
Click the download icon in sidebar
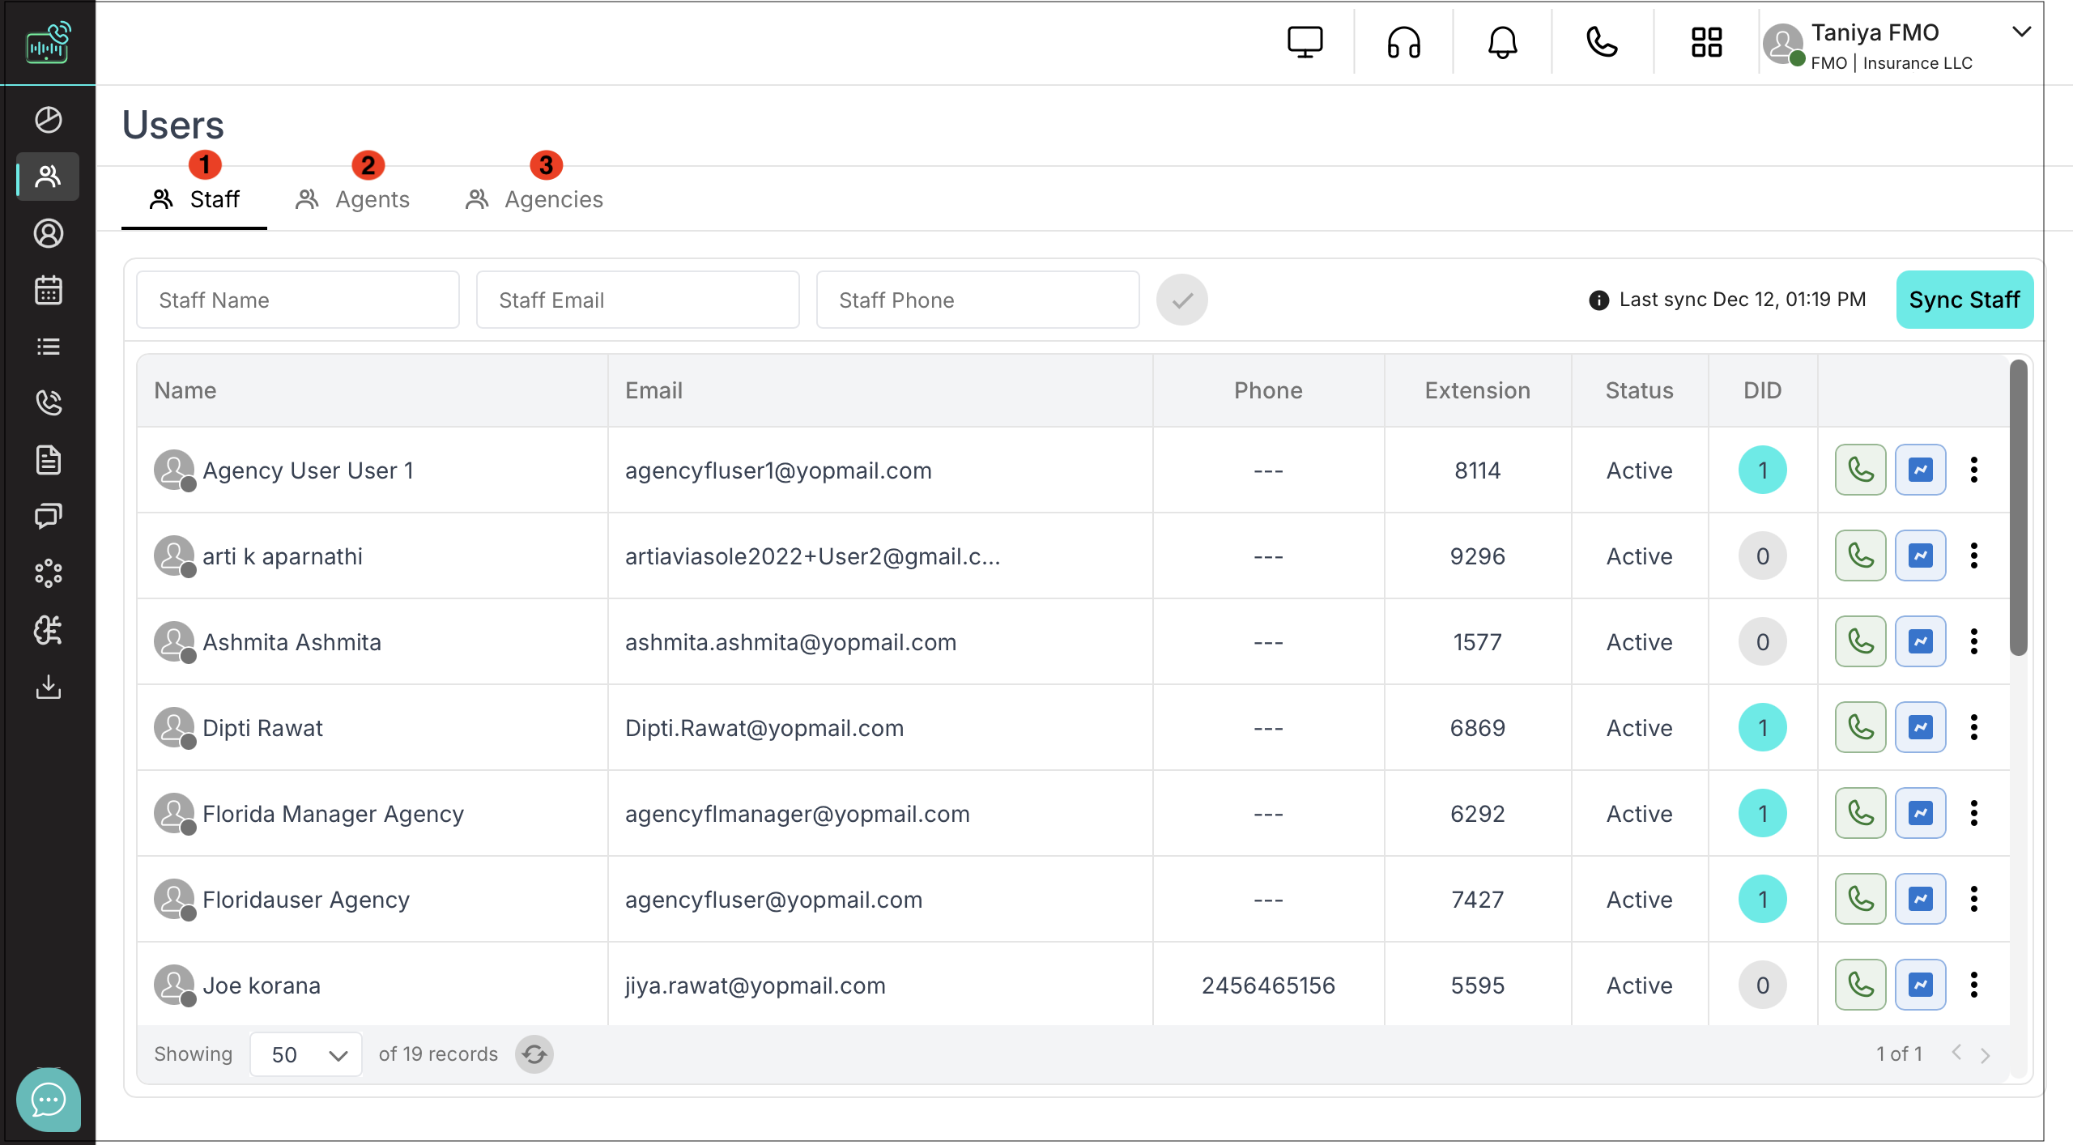point(48,687)
